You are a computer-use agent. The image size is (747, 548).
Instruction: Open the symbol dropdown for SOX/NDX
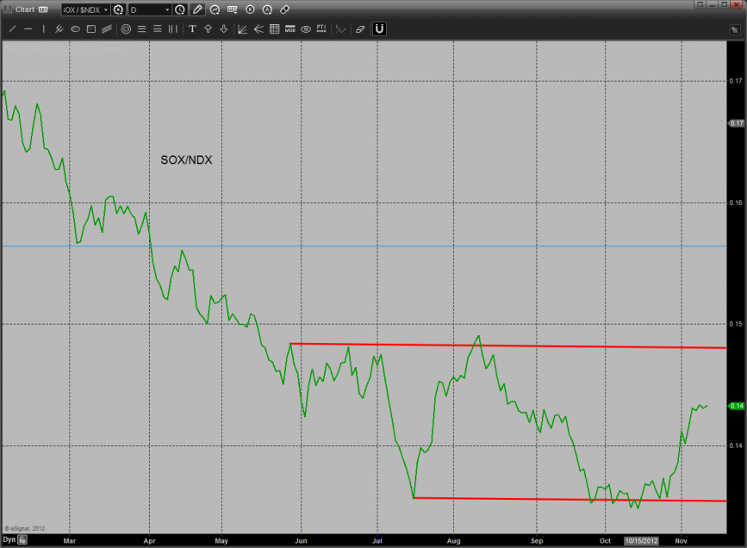coord(106,10)
